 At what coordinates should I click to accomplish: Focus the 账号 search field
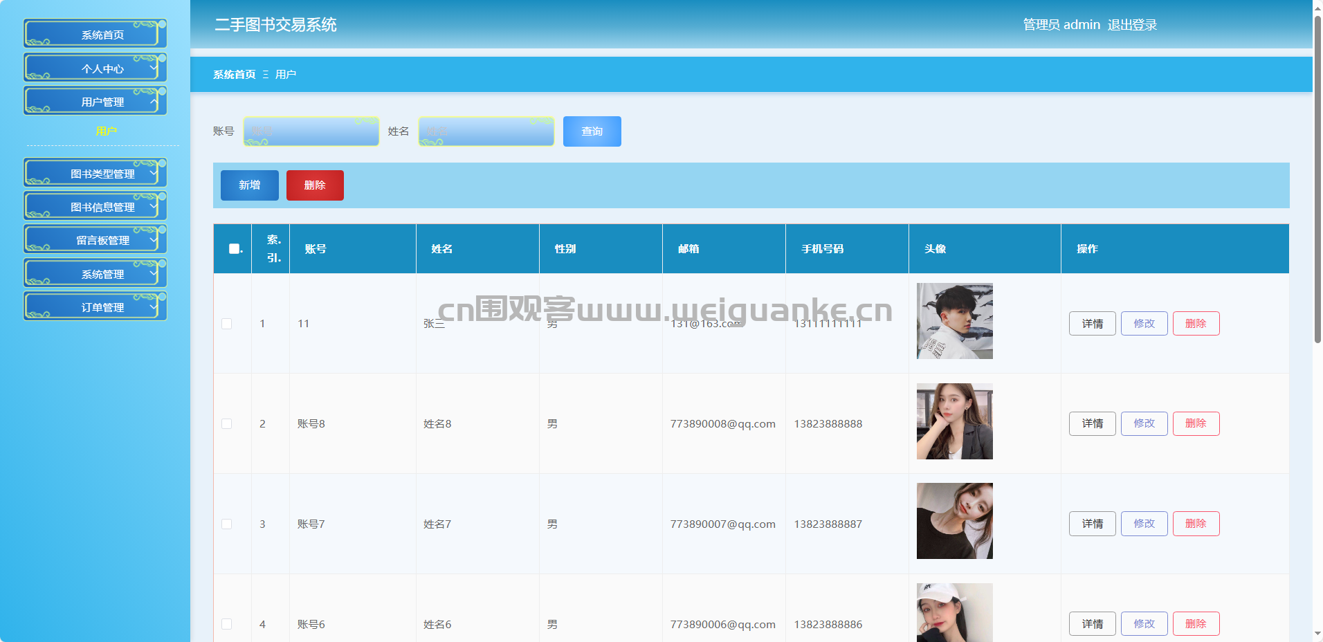[311, 131]
